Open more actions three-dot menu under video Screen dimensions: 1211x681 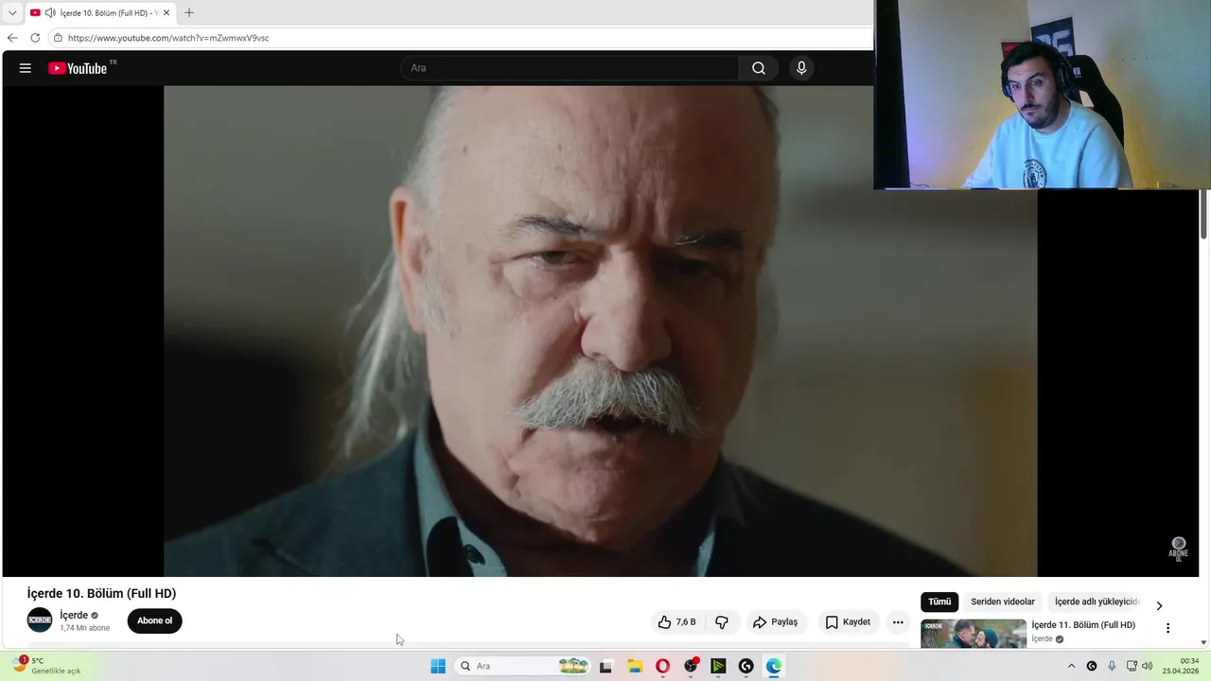898,621
